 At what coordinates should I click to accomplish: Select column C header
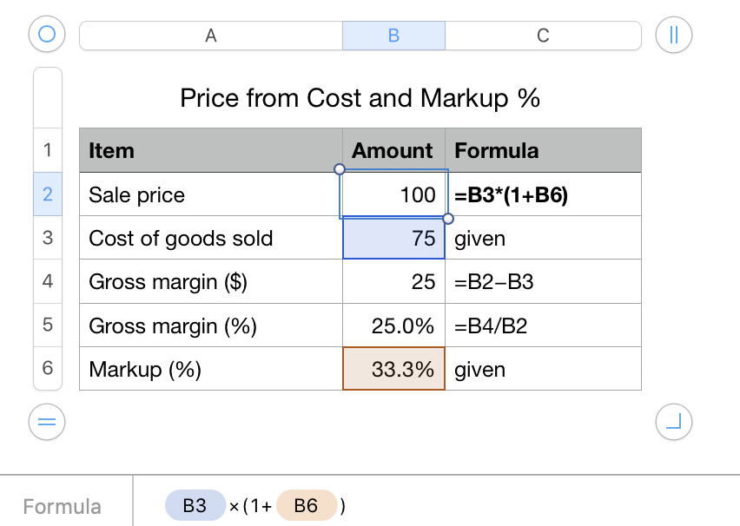543,36
